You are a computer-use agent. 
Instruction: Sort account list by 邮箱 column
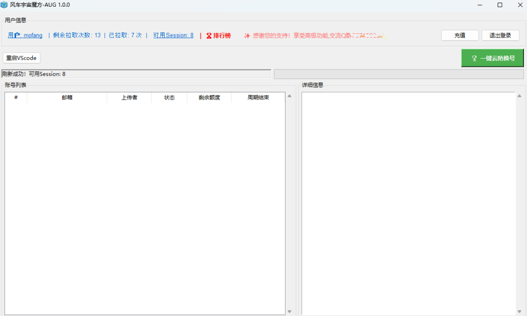(x=67, y=98)
